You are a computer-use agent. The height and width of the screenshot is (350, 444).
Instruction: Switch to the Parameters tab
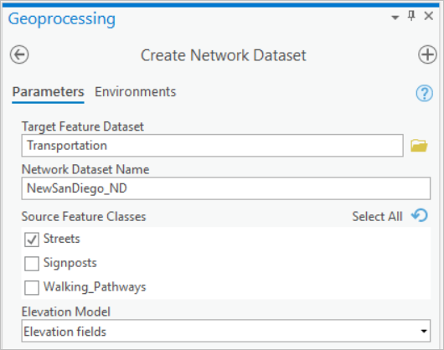point(48,92)
